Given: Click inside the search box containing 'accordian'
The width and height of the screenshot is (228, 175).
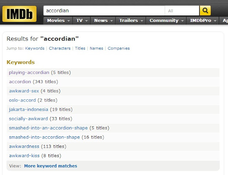Looking at the screenshot, I should (104, 11).
